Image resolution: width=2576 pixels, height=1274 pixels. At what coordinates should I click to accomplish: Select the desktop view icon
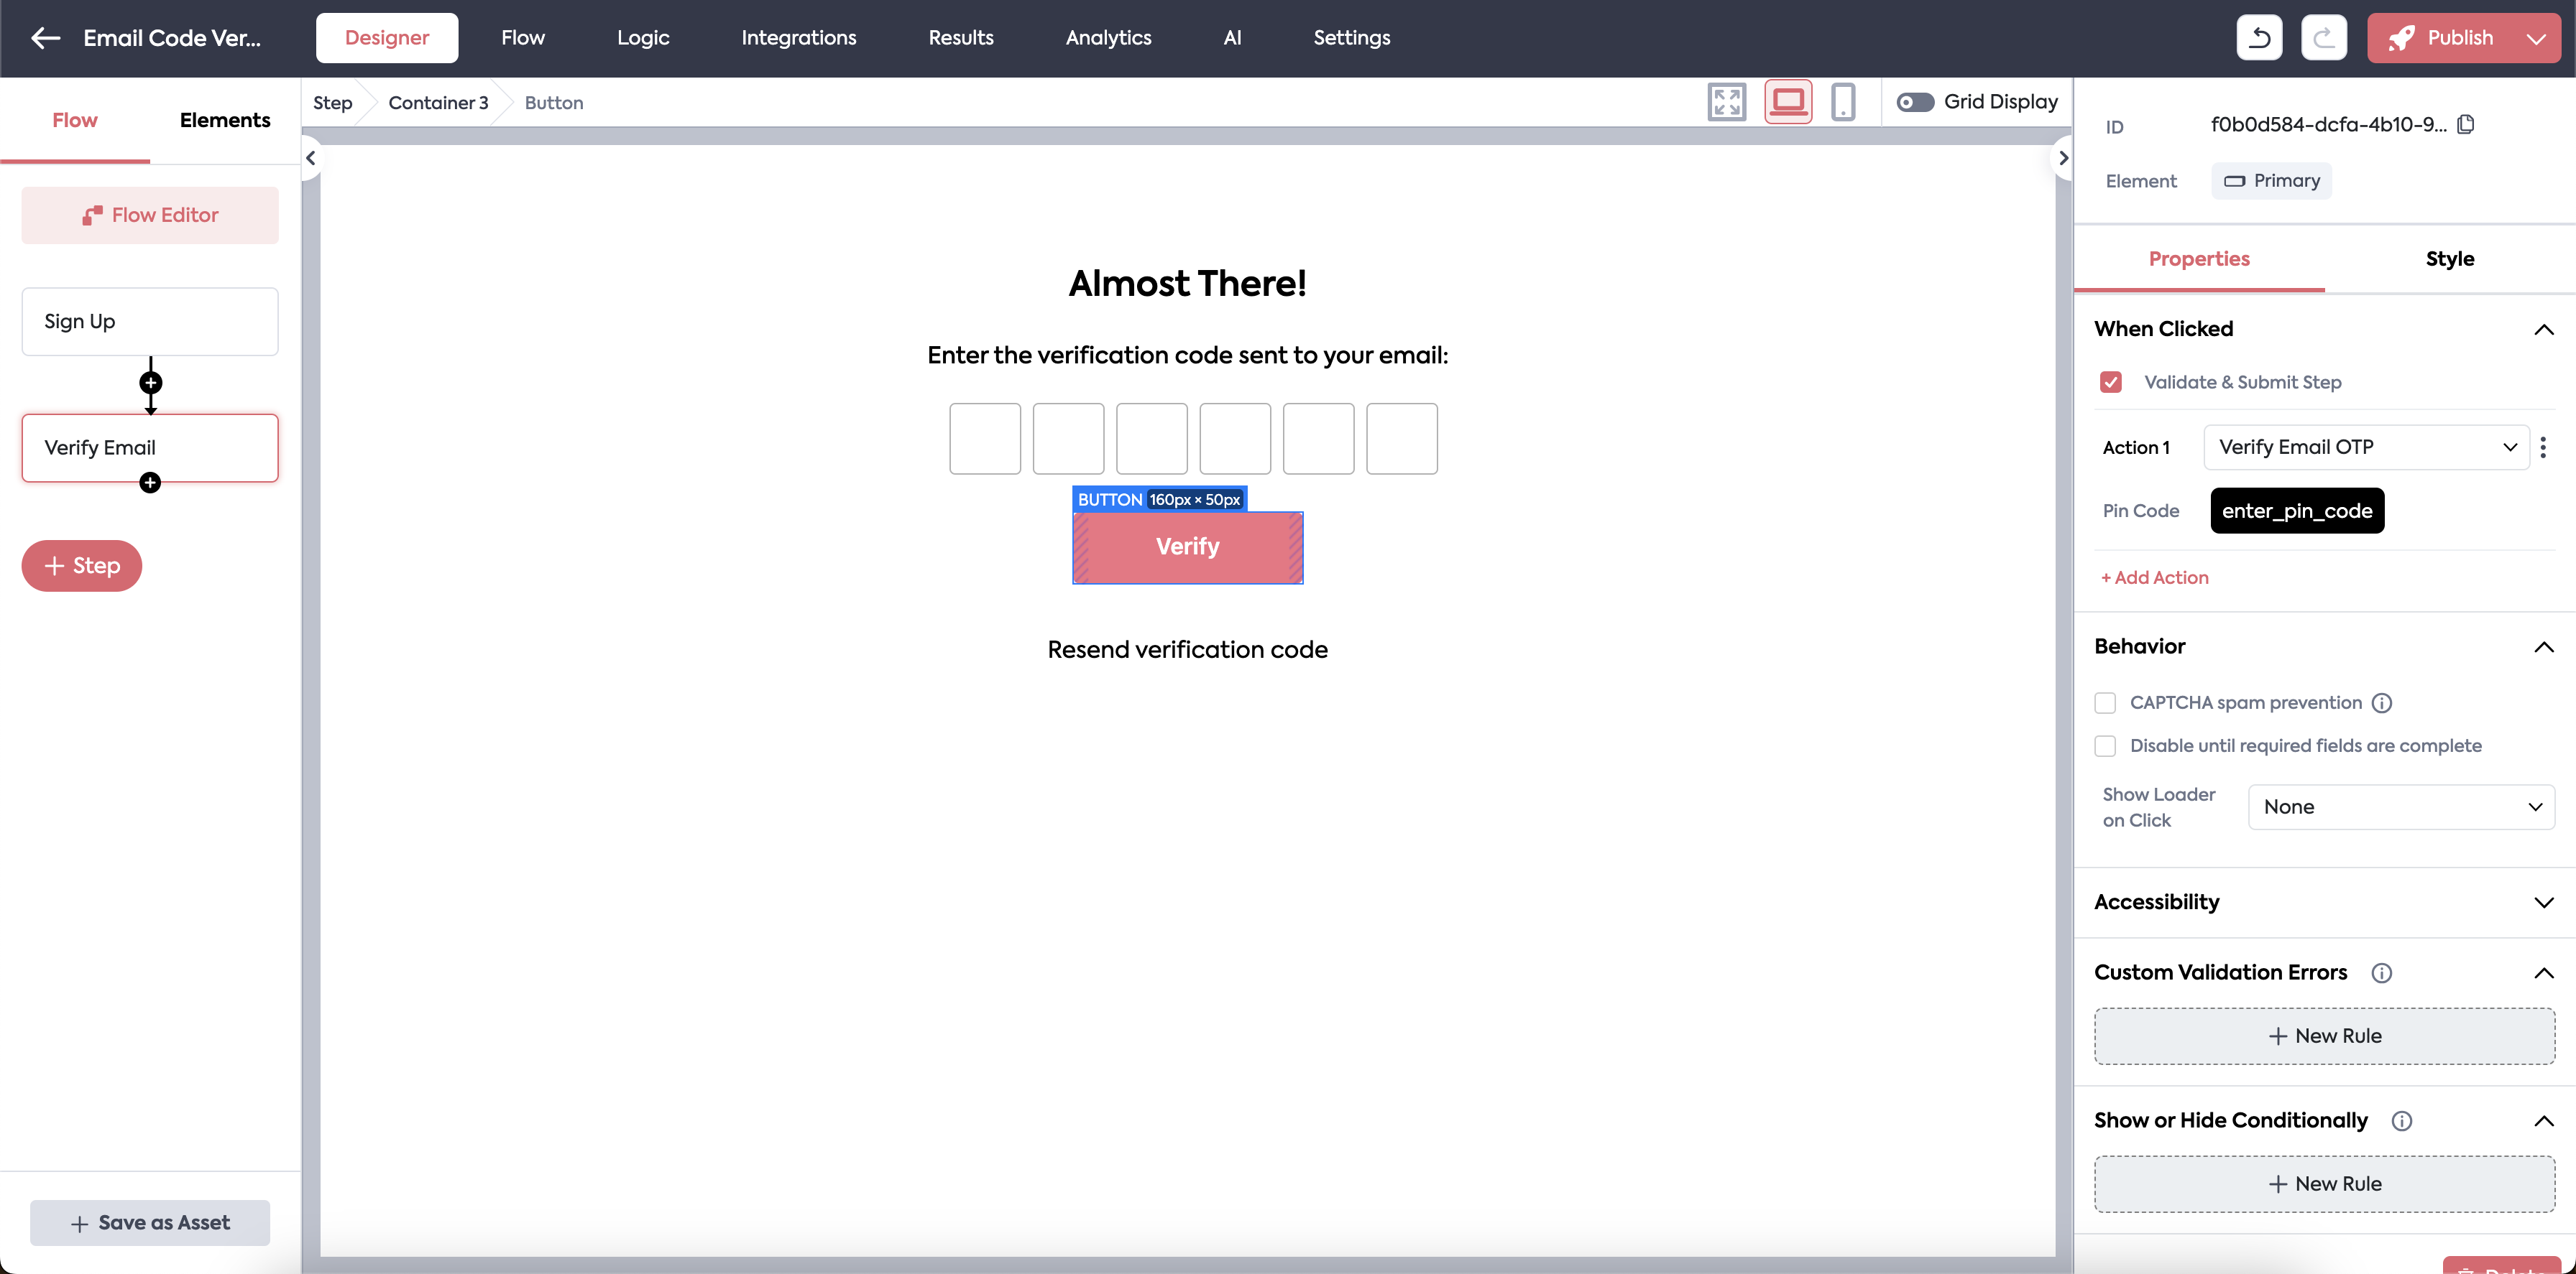pyautogui.click(x=1788, y=102)
